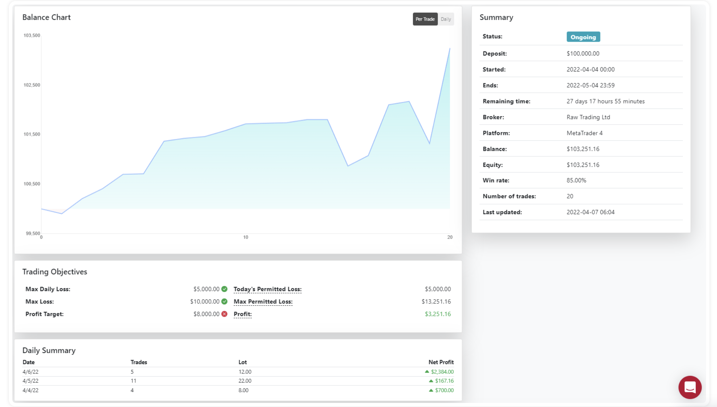Select the 4/6/22 daily summary row

click(238, 372)
